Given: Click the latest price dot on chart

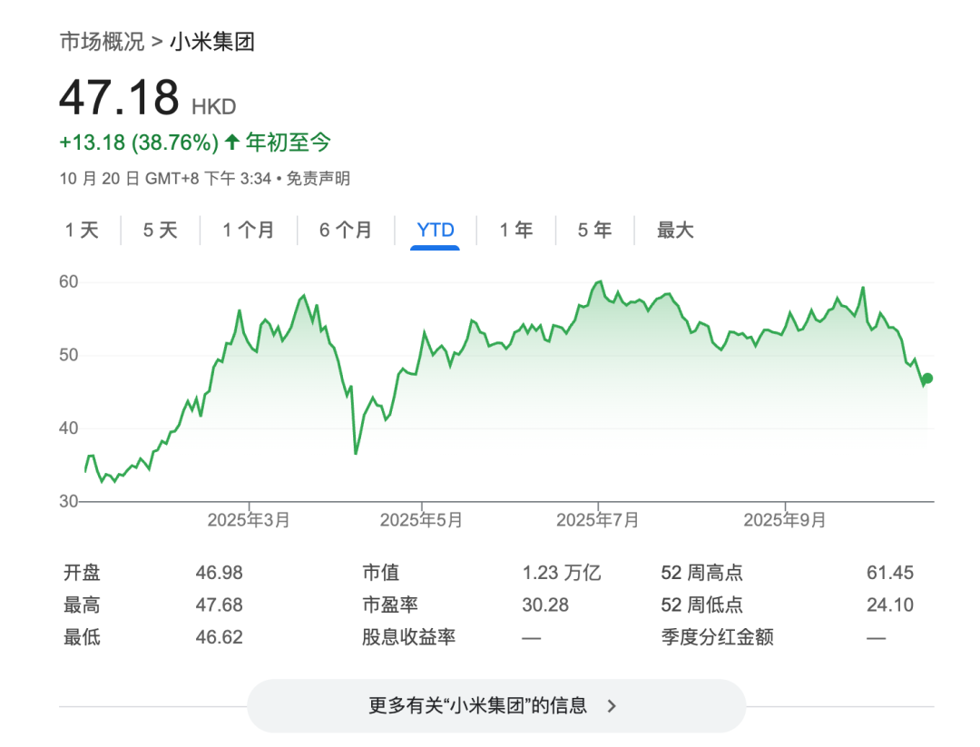Looking at the screenshot, I should [x=927, y=378].
